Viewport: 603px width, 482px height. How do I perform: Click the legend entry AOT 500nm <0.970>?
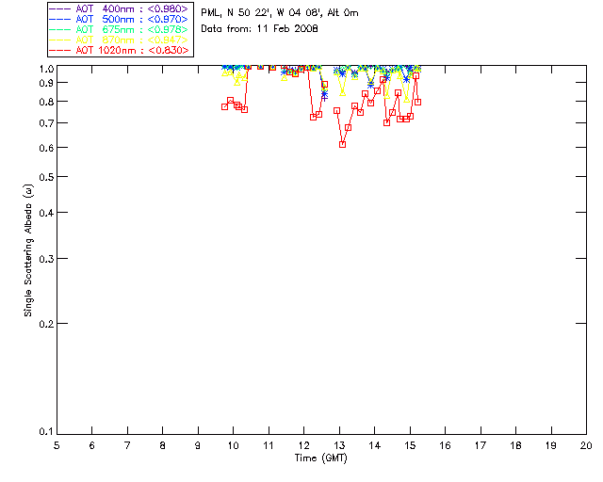point(119,19)
